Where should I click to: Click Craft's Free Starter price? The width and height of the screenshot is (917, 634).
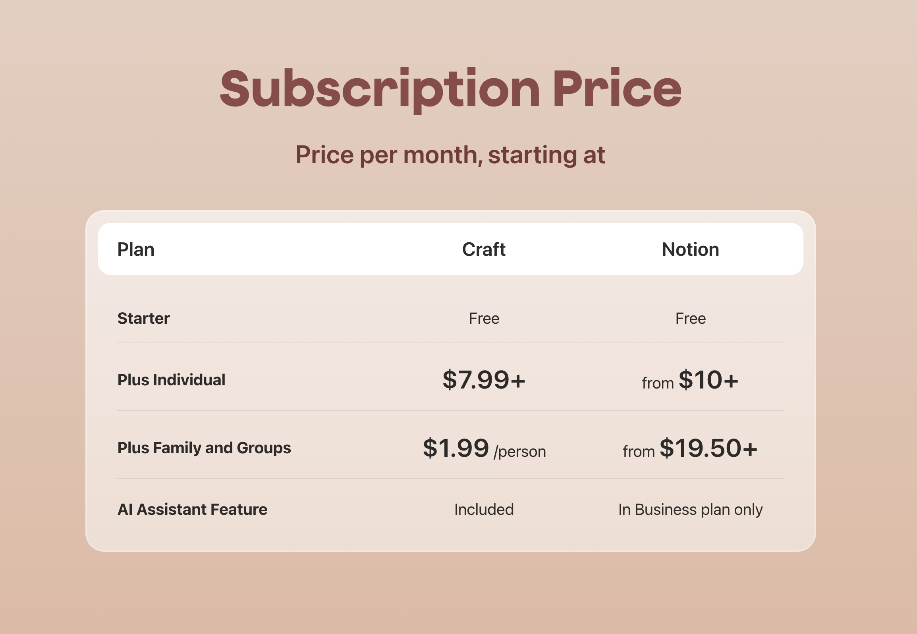click(x=484, y=318)
